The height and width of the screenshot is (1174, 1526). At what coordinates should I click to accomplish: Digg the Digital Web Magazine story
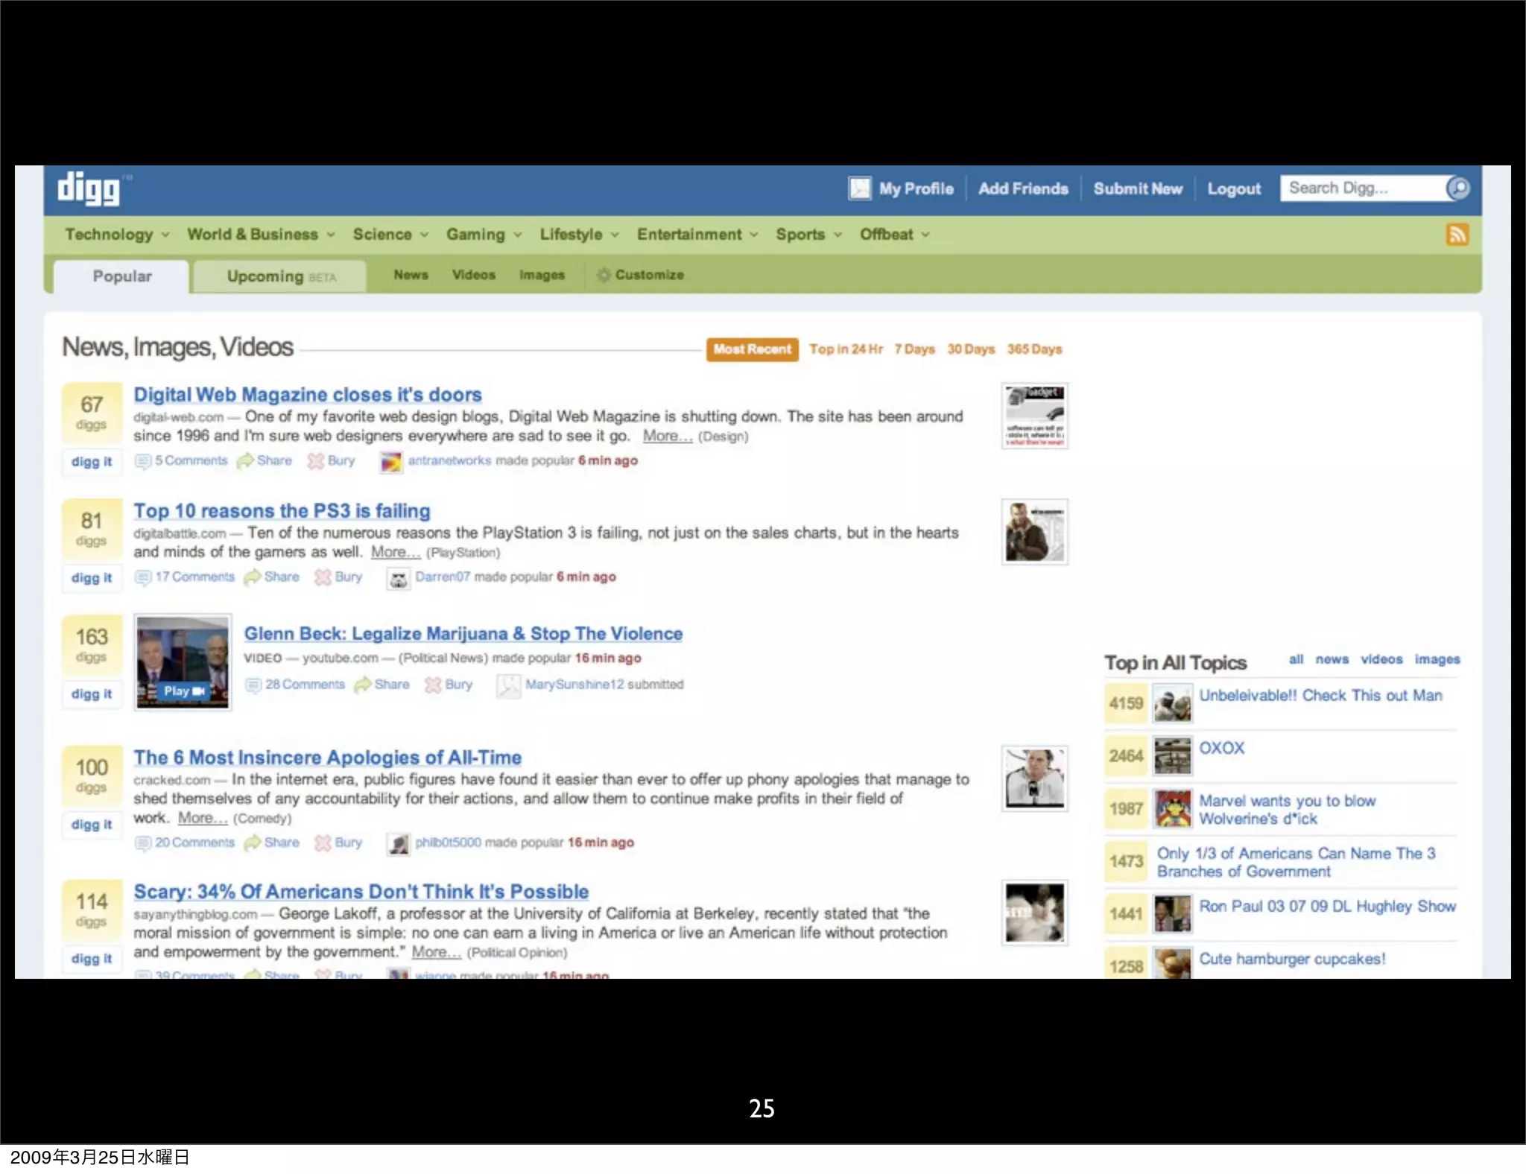click(x=92, y=462)
